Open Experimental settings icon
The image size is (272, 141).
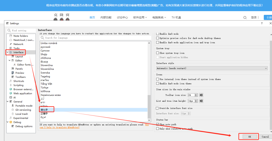tap(11, 118)
